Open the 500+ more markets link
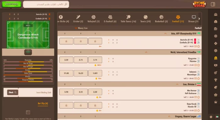The image size is (220, 120). coord(99,65)
